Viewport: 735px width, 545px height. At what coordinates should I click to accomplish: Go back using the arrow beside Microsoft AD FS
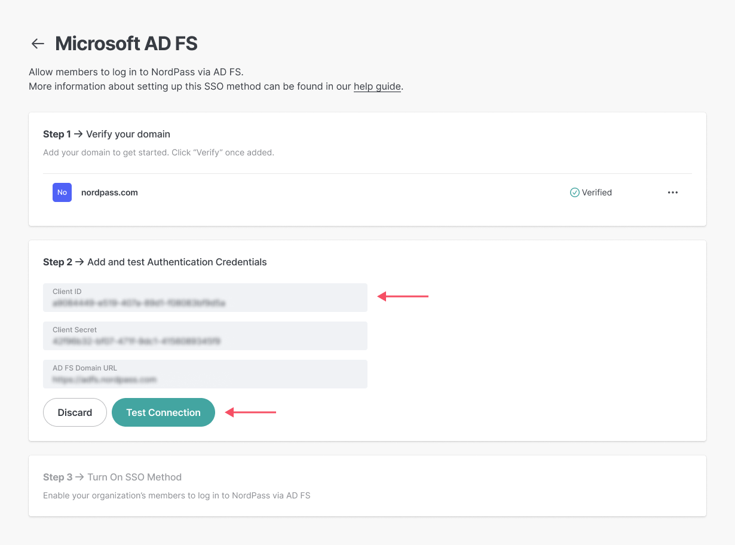(x=38, y=44)
